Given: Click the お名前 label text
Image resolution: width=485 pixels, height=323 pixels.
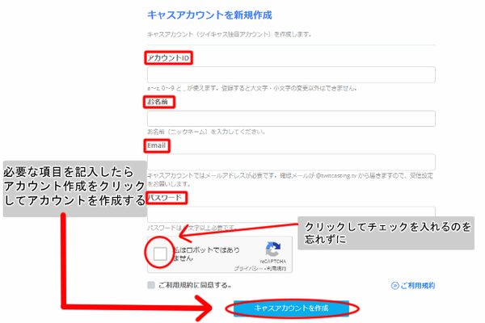Looking at the screenshot, I should (x=158, y=102).
